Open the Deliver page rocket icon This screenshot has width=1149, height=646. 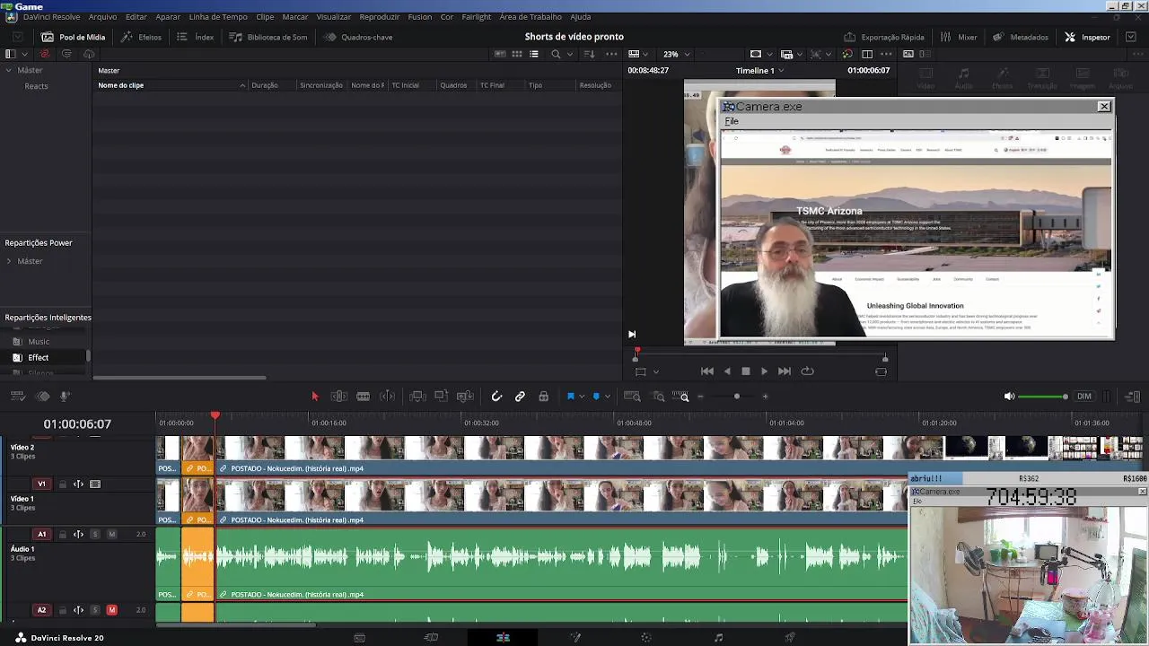pyautogui.click(x=790, y=637)
